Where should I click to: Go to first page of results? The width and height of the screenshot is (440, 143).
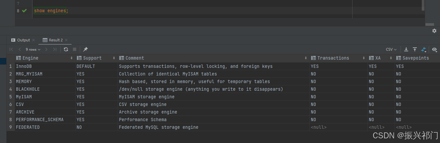coord(11,49)
